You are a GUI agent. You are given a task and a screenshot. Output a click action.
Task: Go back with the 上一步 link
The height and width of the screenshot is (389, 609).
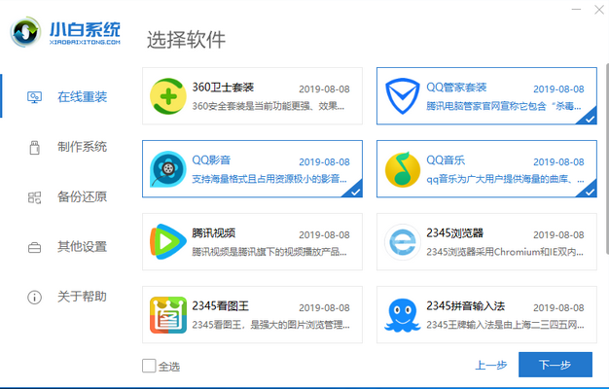click(491, 365)
